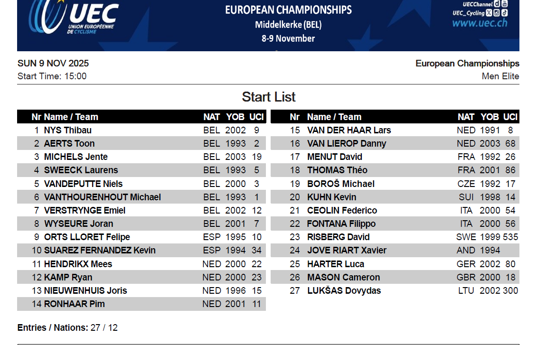Click the X (Twitter) icon in banner
The height and width of the screenshot is (345, 537).
[x=489, y=13]
